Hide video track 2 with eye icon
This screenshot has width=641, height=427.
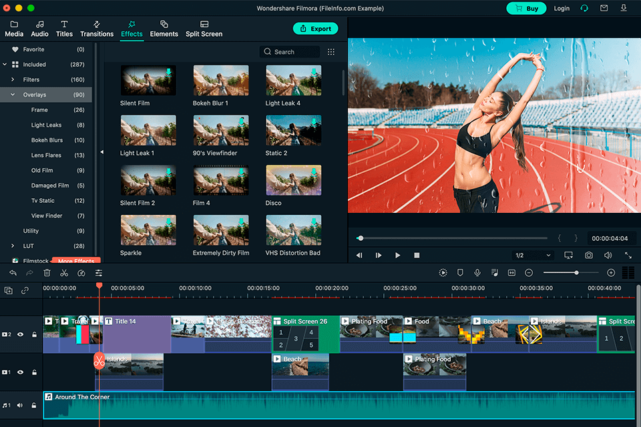click(x=21, y=334)
